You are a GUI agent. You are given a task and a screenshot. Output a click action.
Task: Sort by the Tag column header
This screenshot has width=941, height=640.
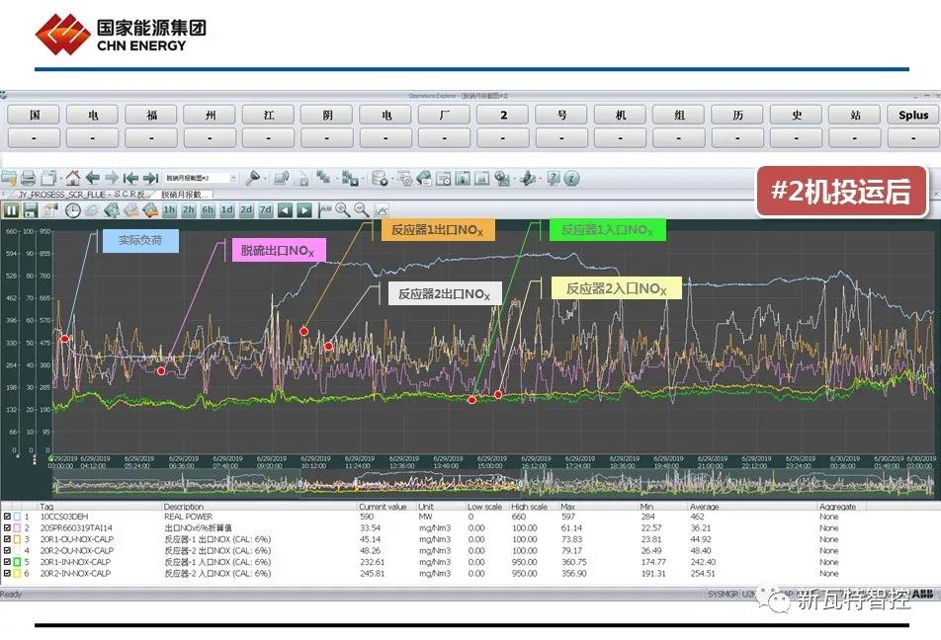click(46, 507)
